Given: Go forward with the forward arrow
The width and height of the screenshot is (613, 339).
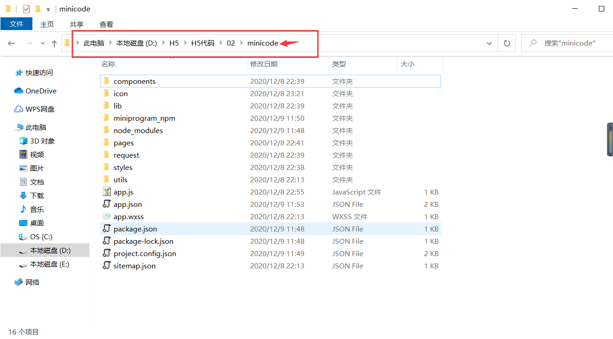Looking at the screenshot, I should [29, 43].
